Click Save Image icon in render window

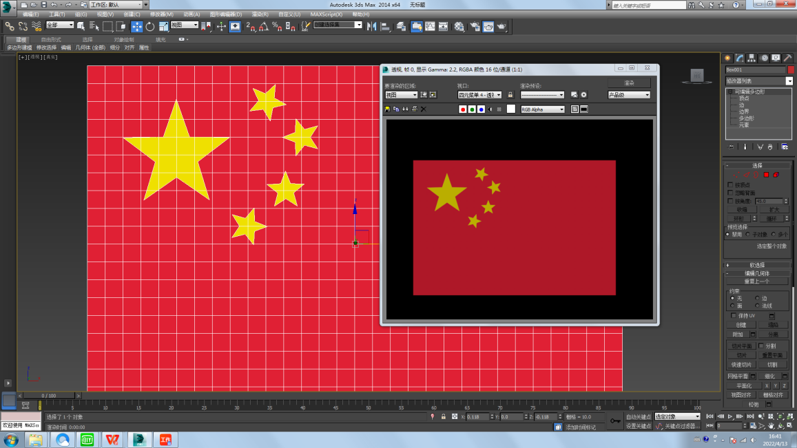tap(387, 109)
